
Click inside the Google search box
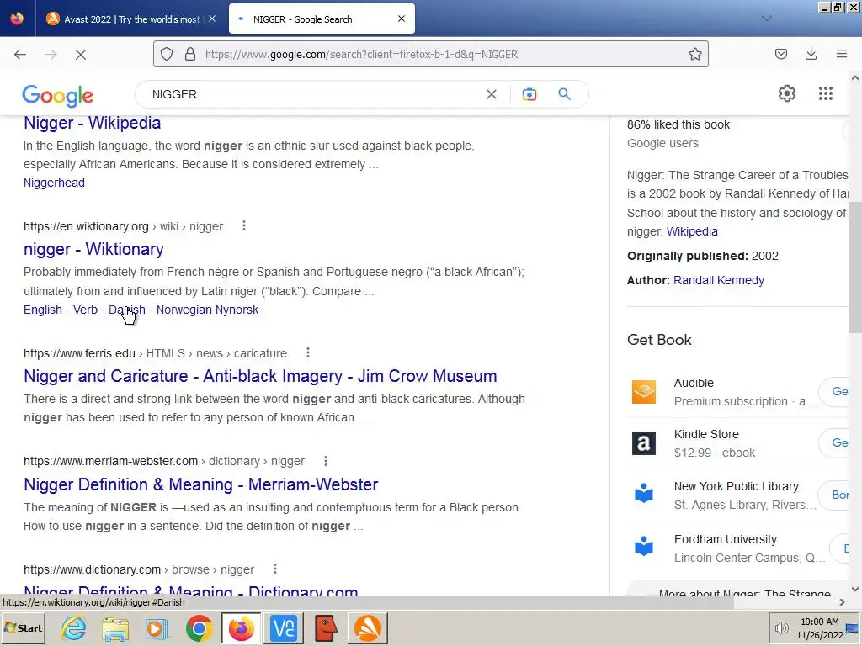coord(313,94)
